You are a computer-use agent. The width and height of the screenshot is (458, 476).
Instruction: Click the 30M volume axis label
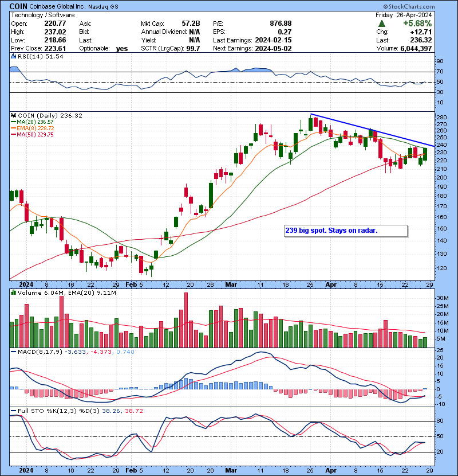[442, 298]
